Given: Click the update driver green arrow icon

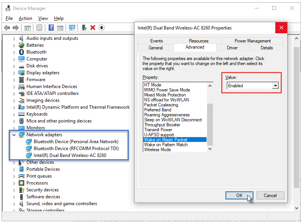Looking at the screenshot, I should point(84,28).
